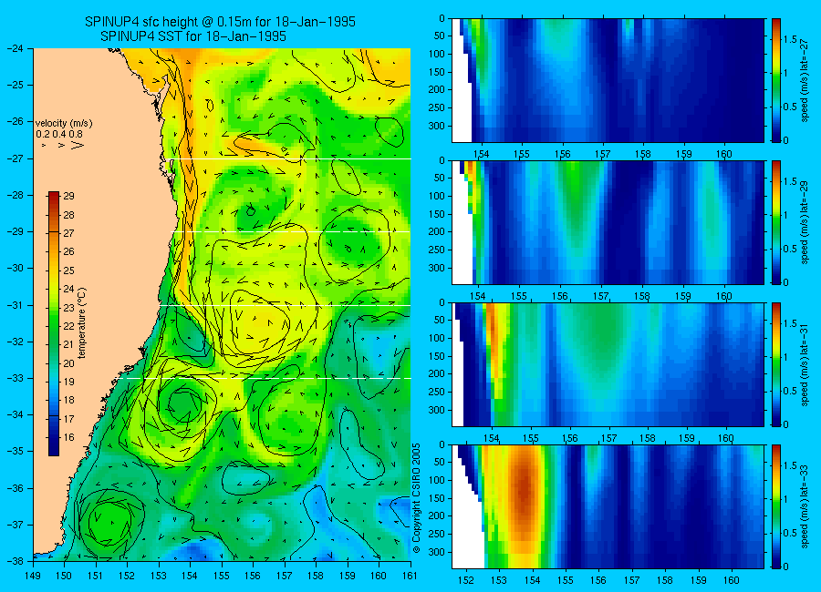Screen dimensions: 821x592
Task: Click the -31 latitude label on the map
Action: tap(15, 305)
